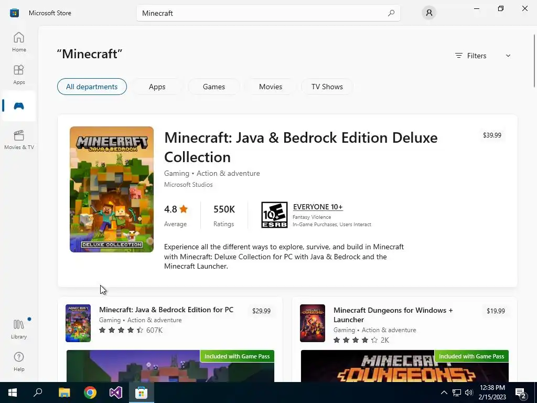Click Fantasy Violence descriptor text

[x=312, y=217]
